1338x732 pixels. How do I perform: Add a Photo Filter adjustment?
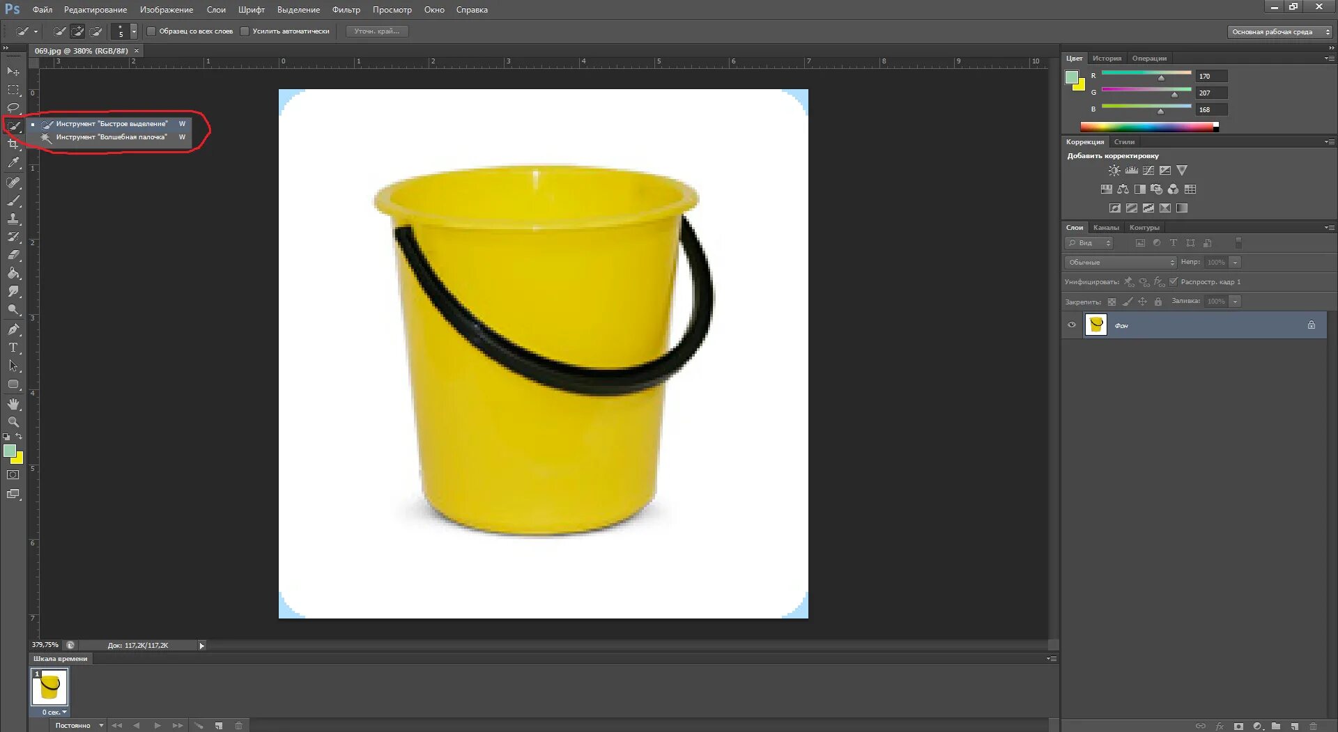tap(1156, 189)
